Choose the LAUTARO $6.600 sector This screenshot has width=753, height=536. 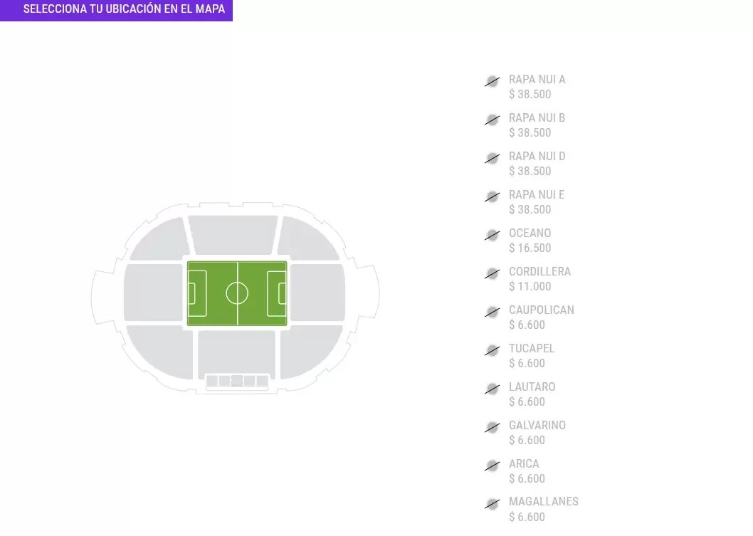pos(532,394)
